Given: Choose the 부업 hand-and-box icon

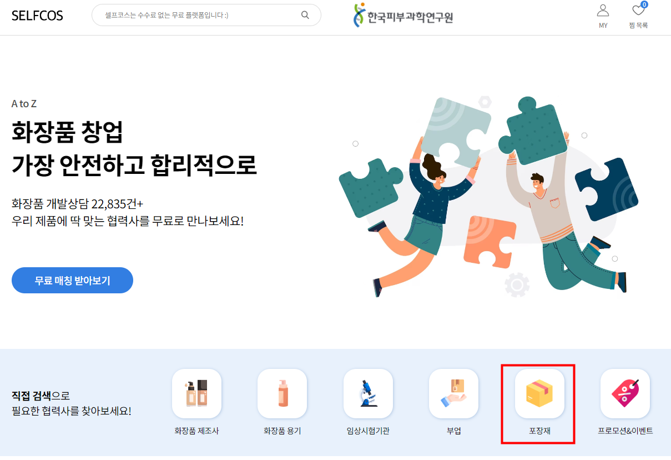Looking at the screenshot, I should [454, 394].
